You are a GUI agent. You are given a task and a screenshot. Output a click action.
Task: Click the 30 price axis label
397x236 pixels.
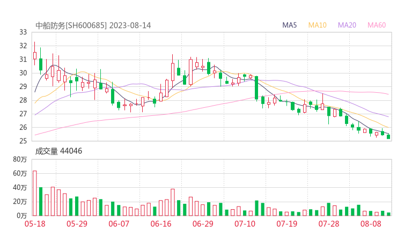coord(23,73)
